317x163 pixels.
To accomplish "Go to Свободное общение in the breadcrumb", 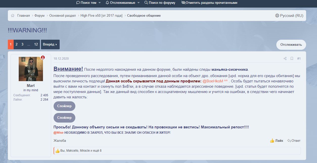I will click(x=144, y=15).
